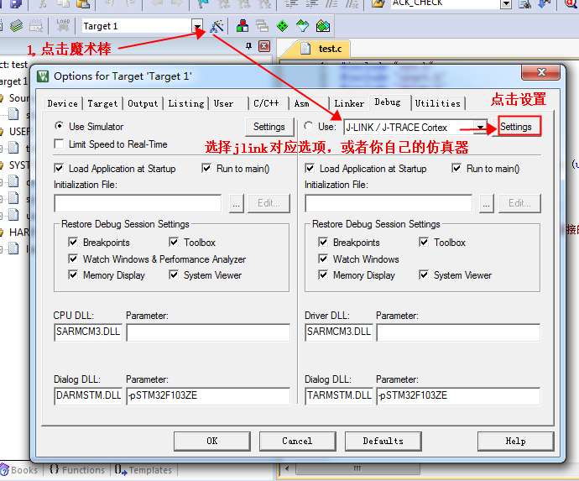Click the Cancel button
The height and width of the screenshot is (481, 579).
click(x=297, y=441)
